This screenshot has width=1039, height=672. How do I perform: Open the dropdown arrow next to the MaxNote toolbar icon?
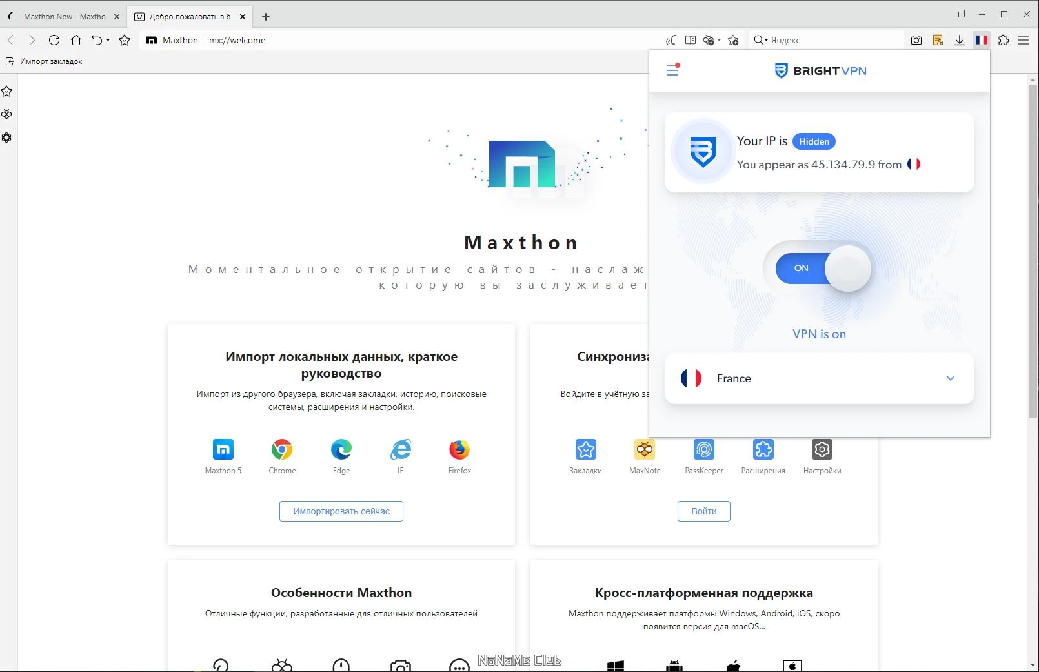tap(719, 40)
